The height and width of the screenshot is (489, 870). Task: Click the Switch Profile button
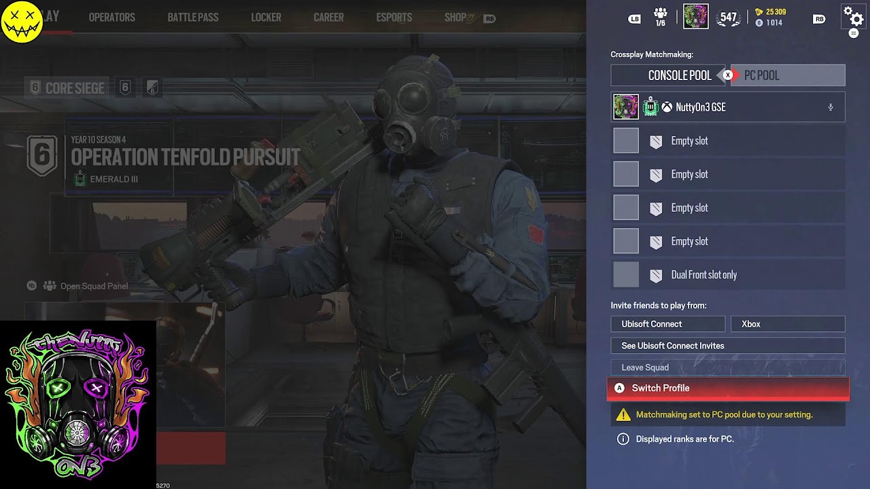[728, 388]
